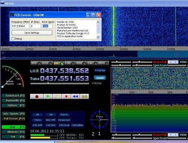
Task: Toggle the Mute button
Action: (38, 120)
